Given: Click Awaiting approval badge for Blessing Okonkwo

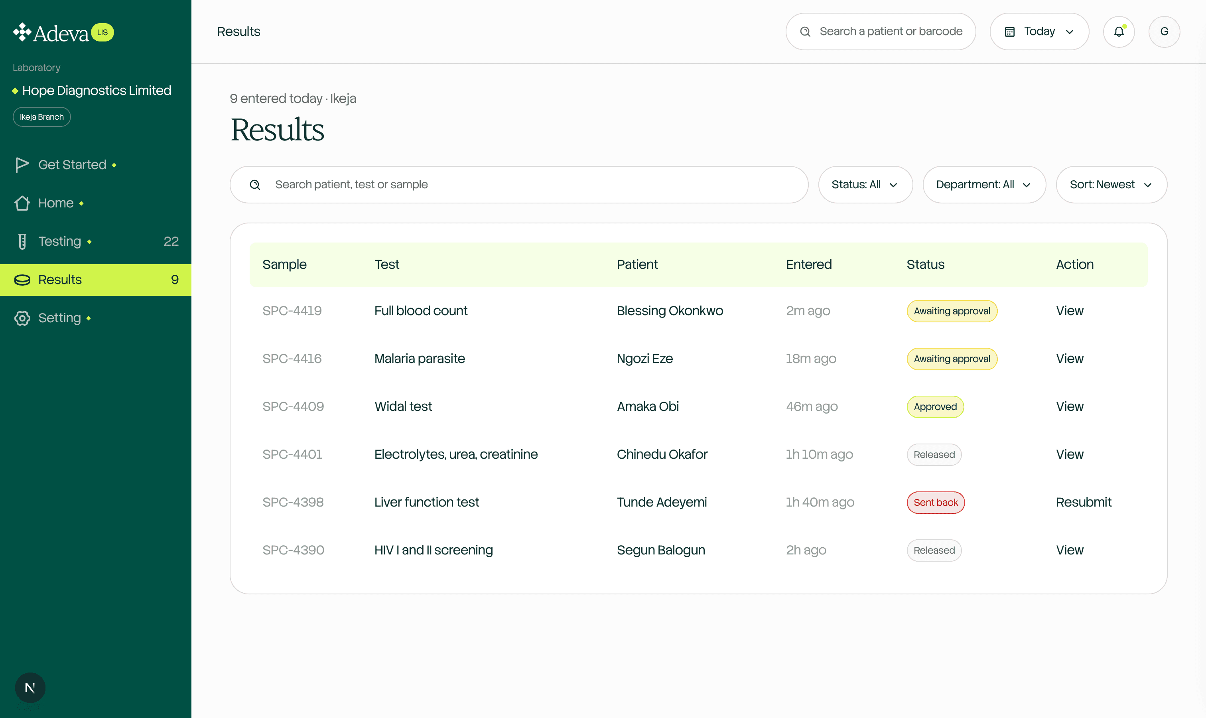Looking at the screenshot, I should point(952,311).
